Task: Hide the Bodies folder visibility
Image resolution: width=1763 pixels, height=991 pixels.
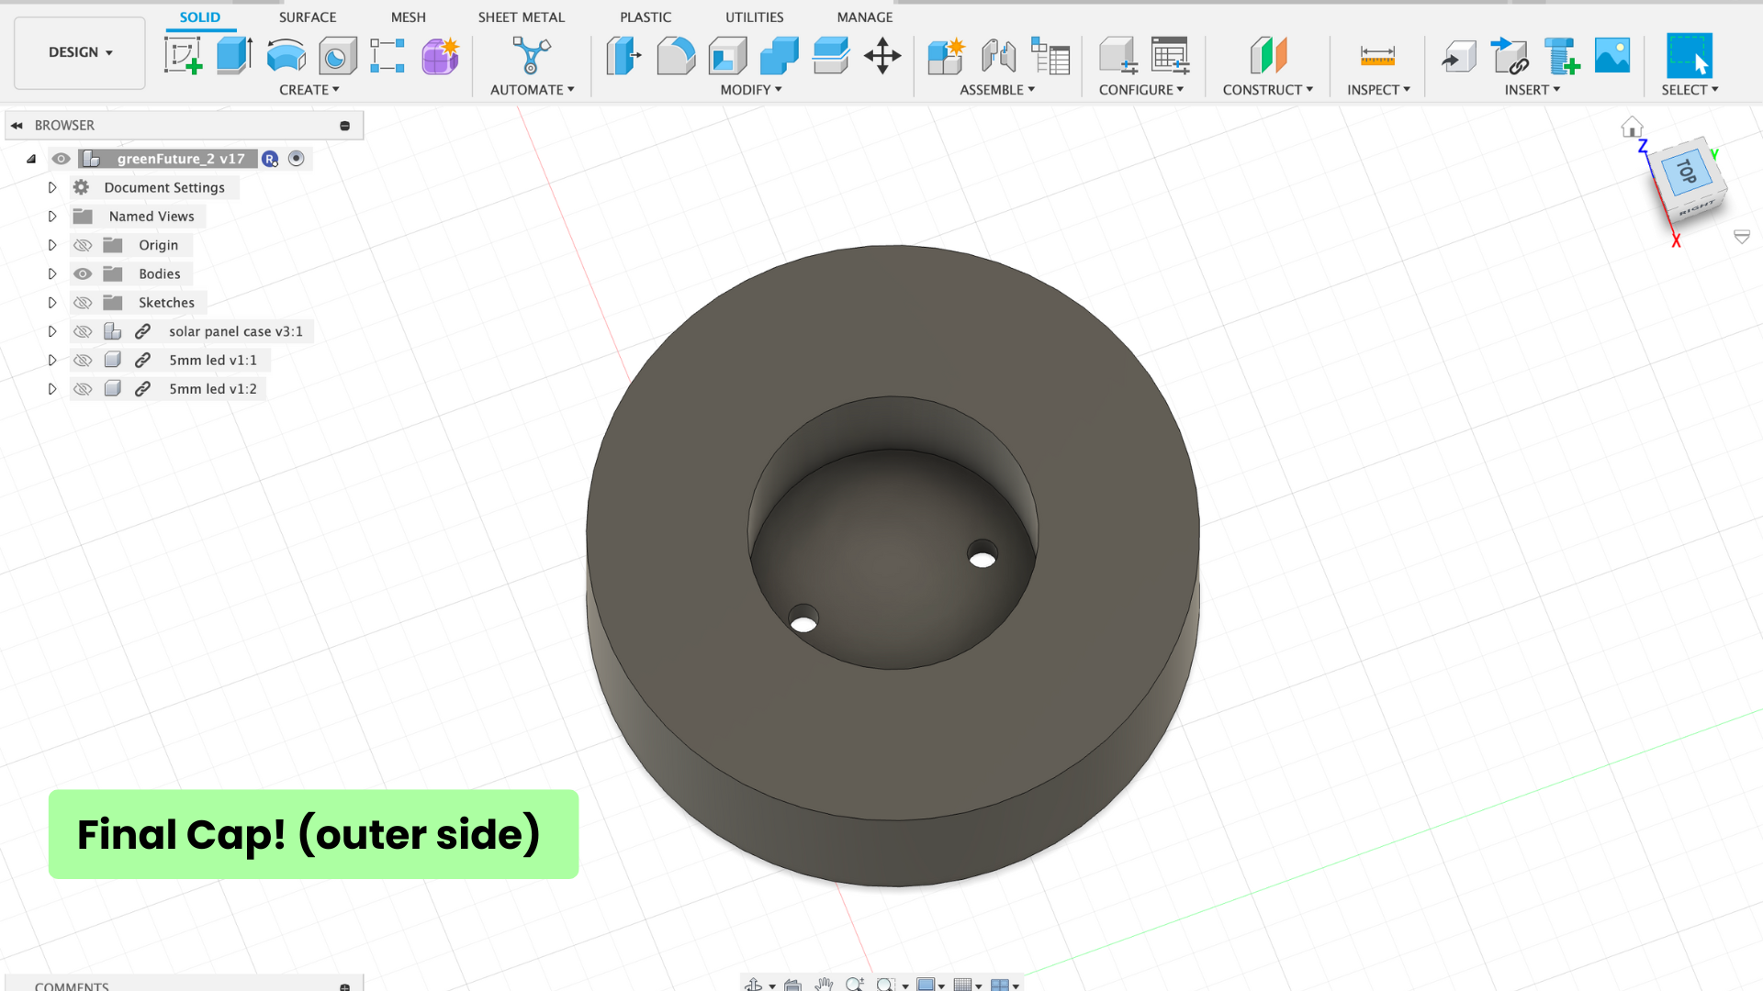Action: click(83, 273)
